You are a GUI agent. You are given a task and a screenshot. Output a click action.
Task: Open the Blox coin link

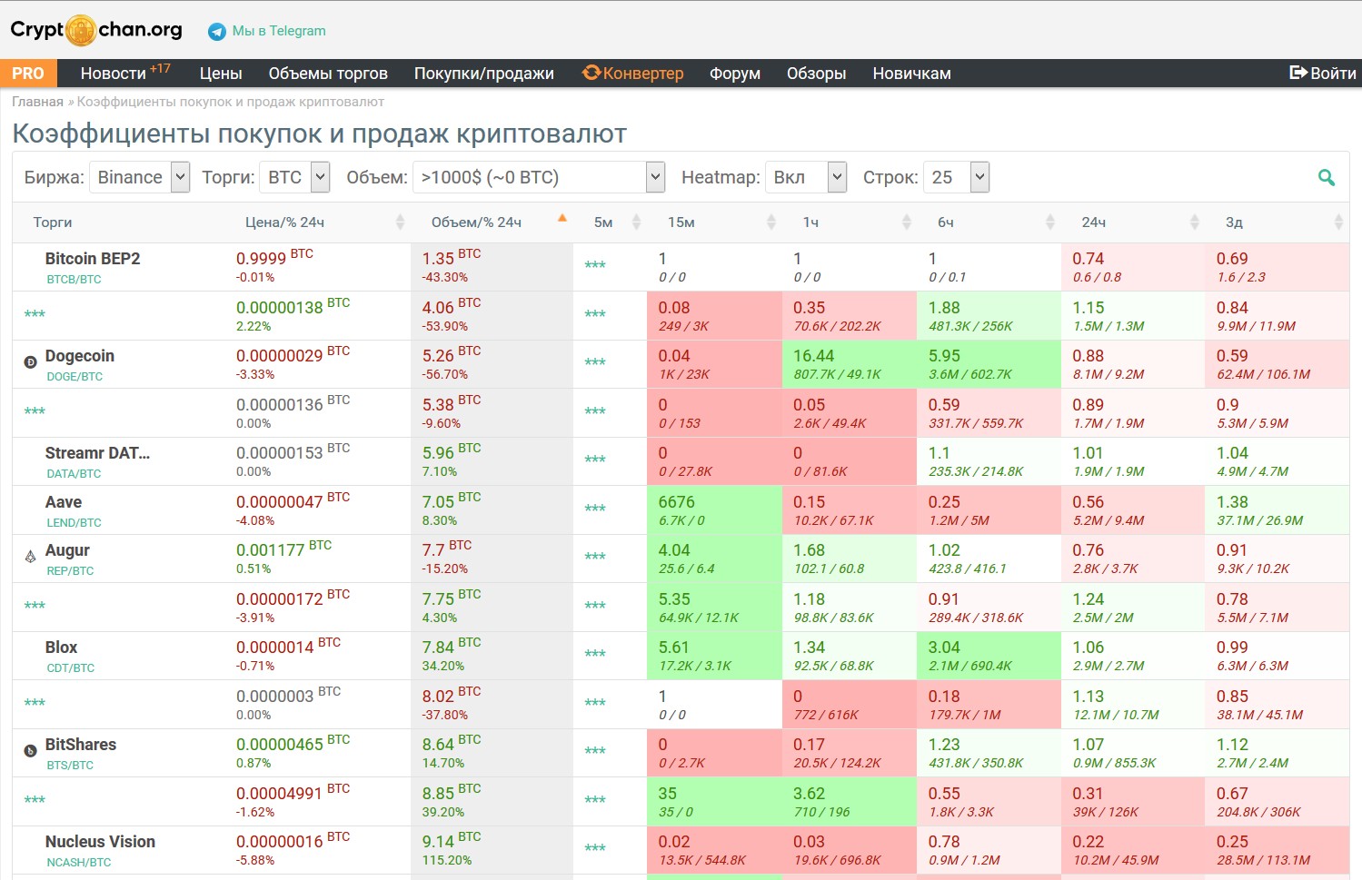(x=61, y=648)
